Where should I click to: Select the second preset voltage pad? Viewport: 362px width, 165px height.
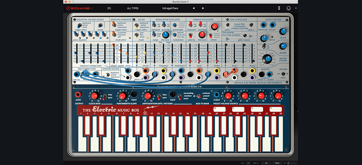[x=238, y=109]
